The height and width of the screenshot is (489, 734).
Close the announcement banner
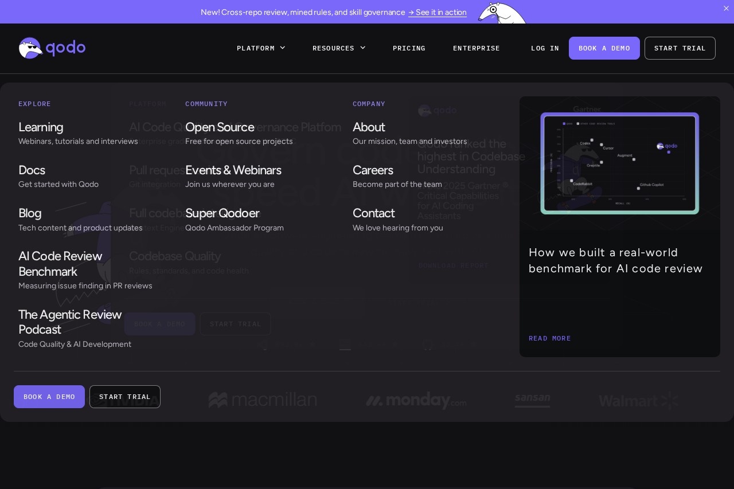pos(726,8)
